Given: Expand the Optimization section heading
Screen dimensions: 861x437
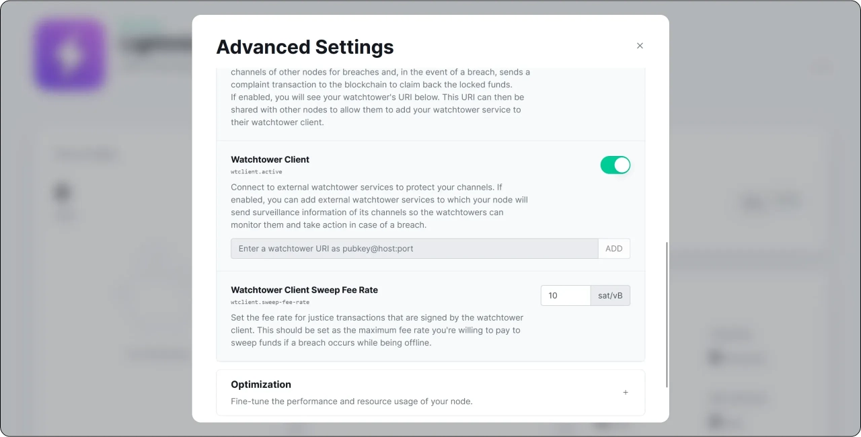Looking at the screenshot, I should point(261,385).
